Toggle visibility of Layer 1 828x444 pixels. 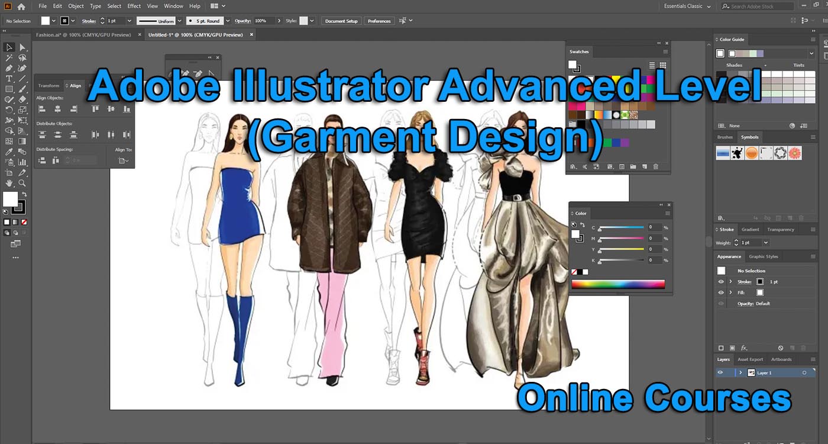tap(720, 372)
